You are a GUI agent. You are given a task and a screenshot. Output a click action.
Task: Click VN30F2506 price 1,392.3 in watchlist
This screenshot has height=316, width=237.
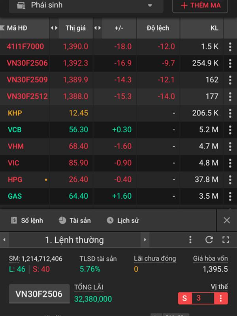[75, 63]
